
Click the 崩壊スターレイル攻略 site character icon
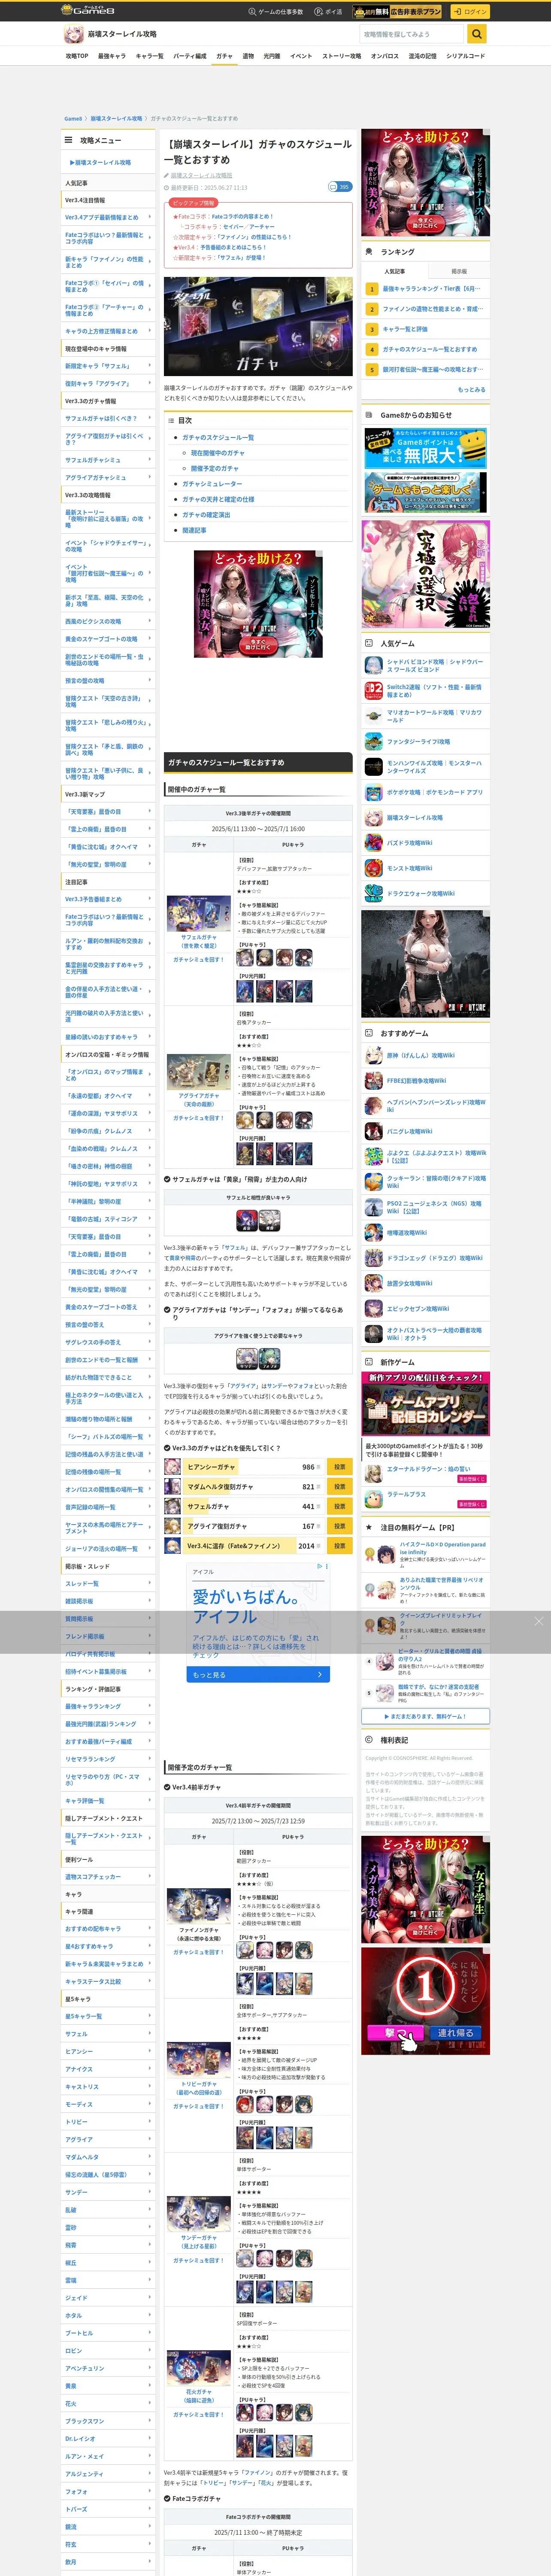pyautogui.click(x=73, y=34)
